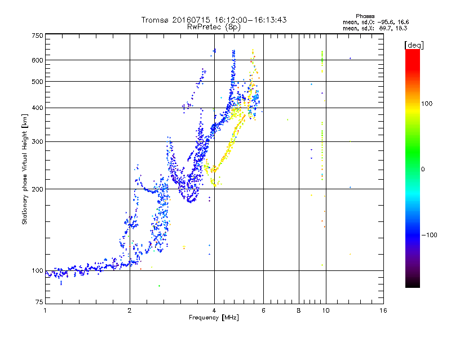The height and width of the screenshot is (338, 451).
Task: Click the x-axis tick label '2'
Action: (x=130, y=310)
